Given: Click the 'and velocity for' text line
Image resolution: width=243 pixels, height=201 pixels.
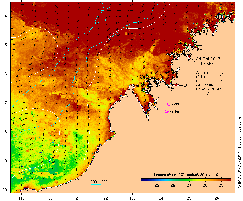Looking at the screenshot, I should pos(209,81).
